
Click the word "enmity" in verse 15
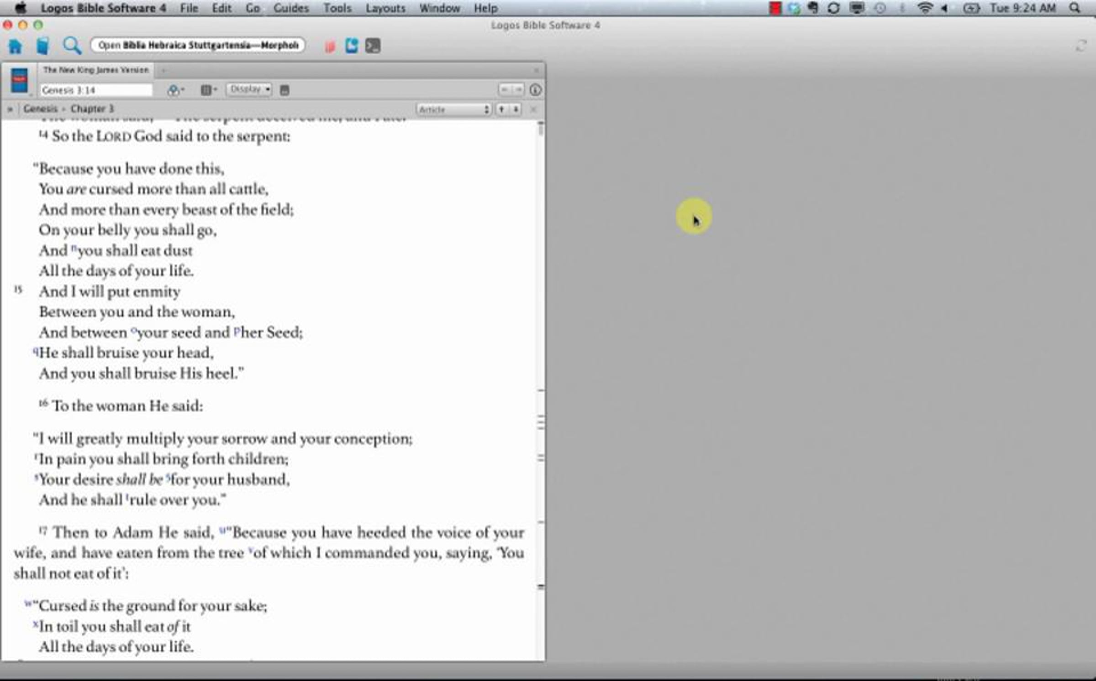157,292
